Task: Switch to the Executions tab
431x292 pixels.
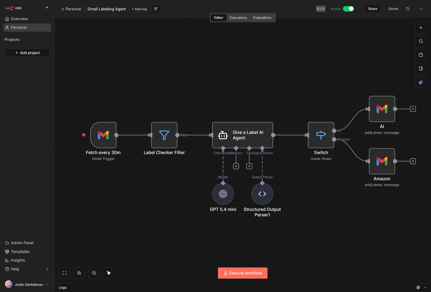Action: (x=238, y=18)
